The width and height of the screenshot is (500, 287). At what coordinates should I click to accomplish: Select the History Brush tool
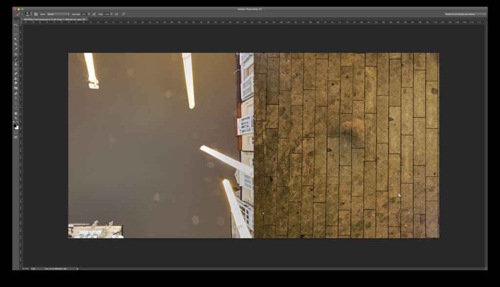click(x=16, y=68)
